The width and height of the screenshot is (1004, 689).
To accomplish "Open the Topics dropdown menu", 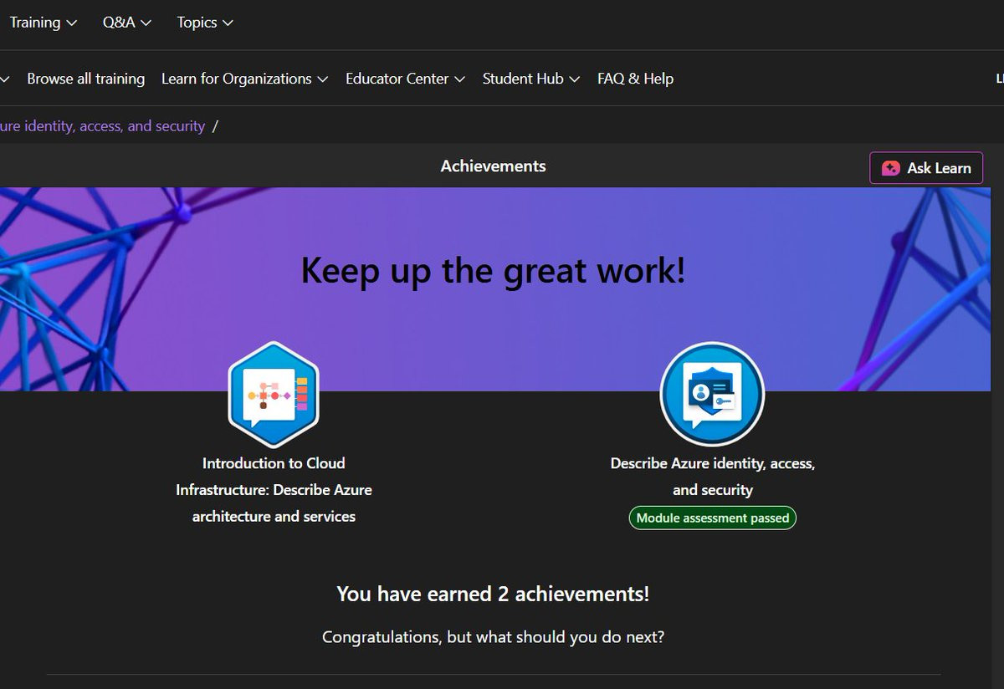I will (x=205, y=23).
